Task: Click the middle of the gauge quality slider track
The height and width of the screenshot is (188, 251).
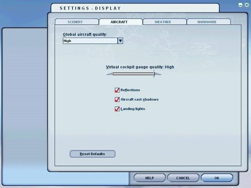Action: 133,74
